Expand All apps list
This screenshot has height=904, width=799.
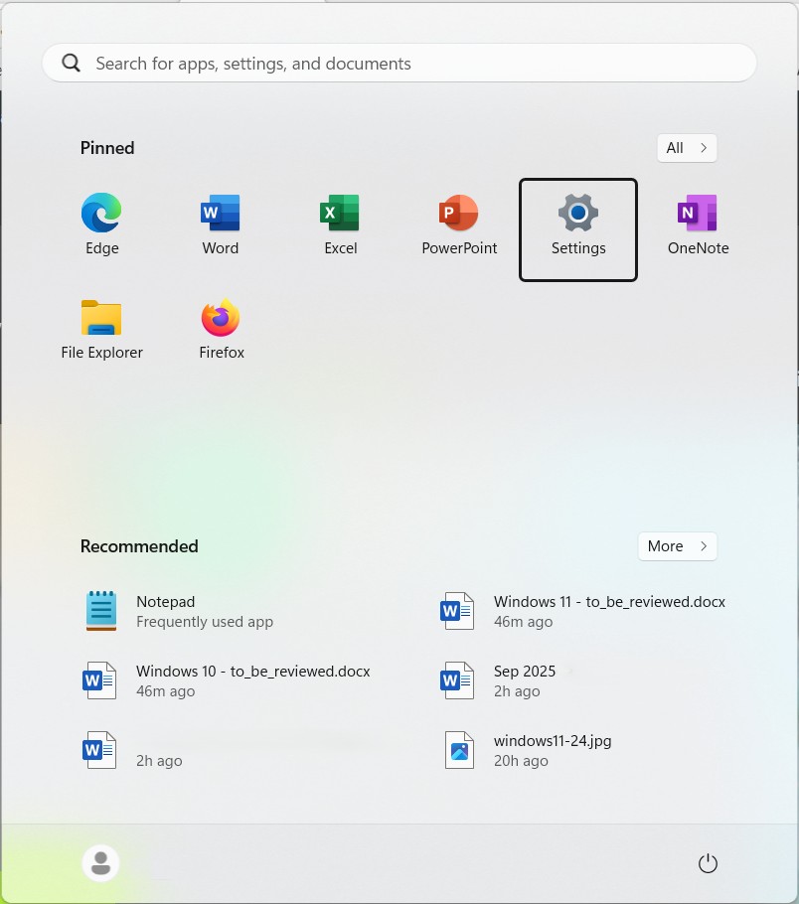tap(687, 148)
